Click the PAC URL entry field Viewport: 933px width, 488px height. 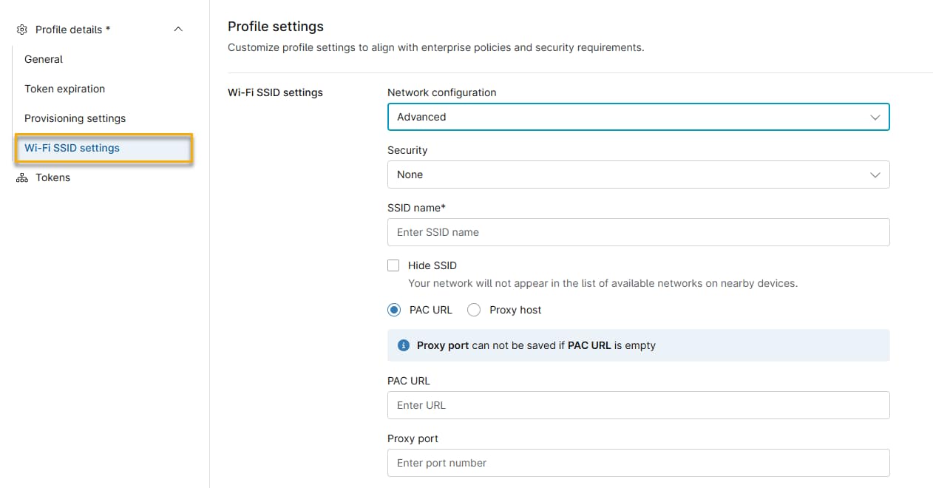click(638, 405)
